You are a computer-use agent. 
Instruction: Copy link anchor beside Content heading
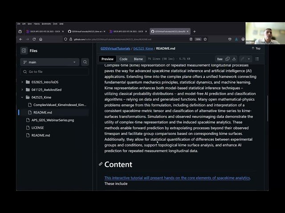[x=101, y=164]
